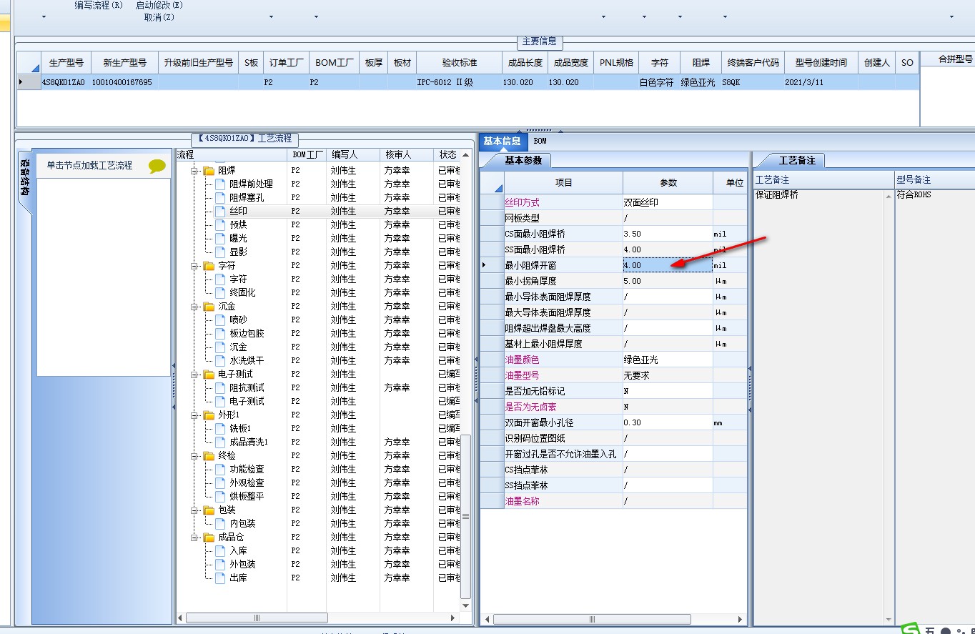Click the 终检 folder icon
975x634 pixels.
(x=209, y=456)
